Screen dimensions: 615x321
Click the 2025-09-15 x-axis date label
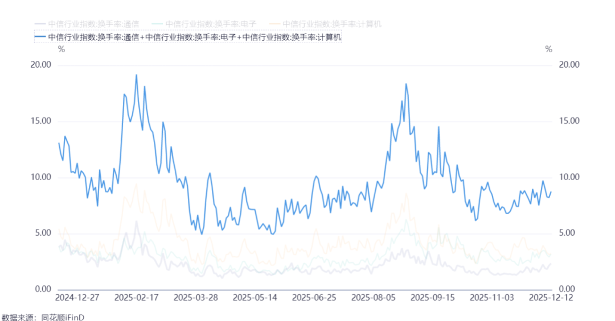point(433,298)
